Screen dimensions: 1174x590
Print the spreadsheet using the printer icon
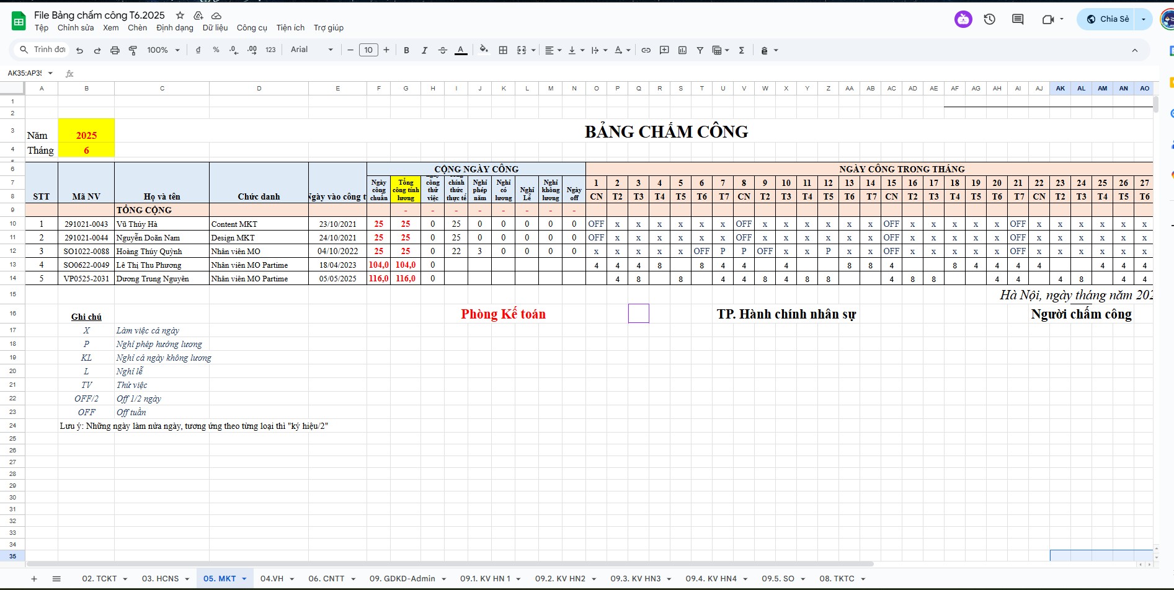point(115,50)
